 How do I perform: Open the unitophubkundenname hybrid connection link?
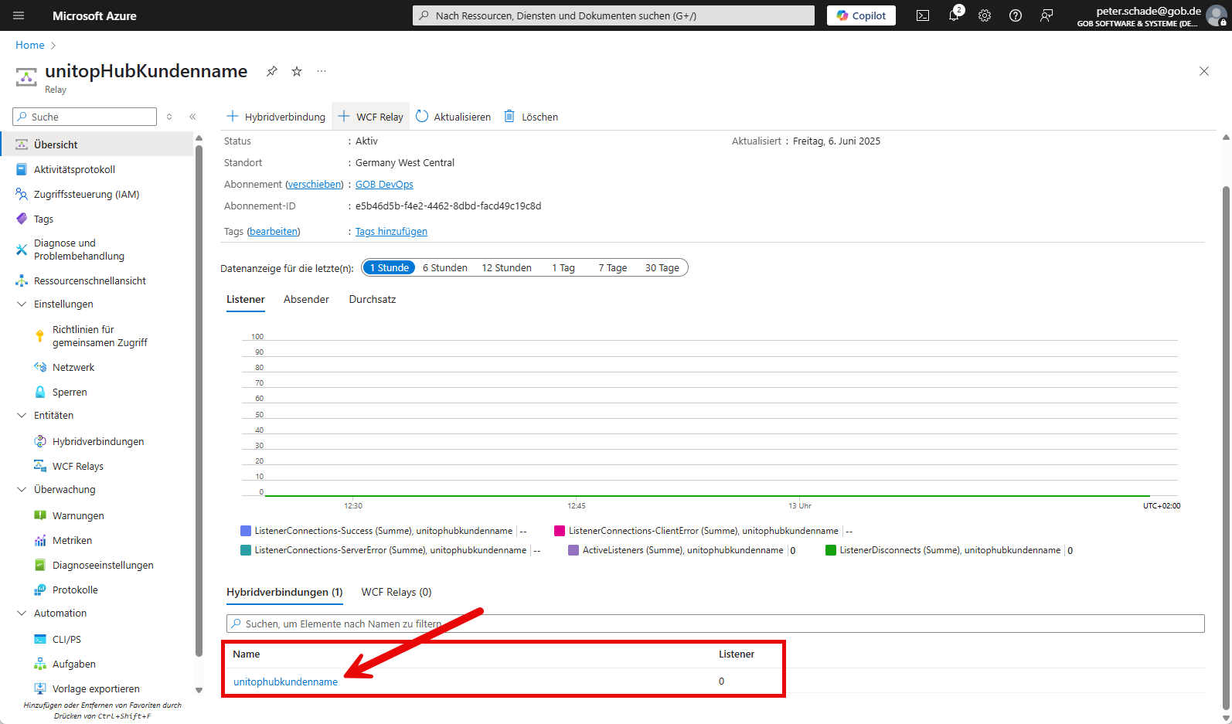[285, 682]
